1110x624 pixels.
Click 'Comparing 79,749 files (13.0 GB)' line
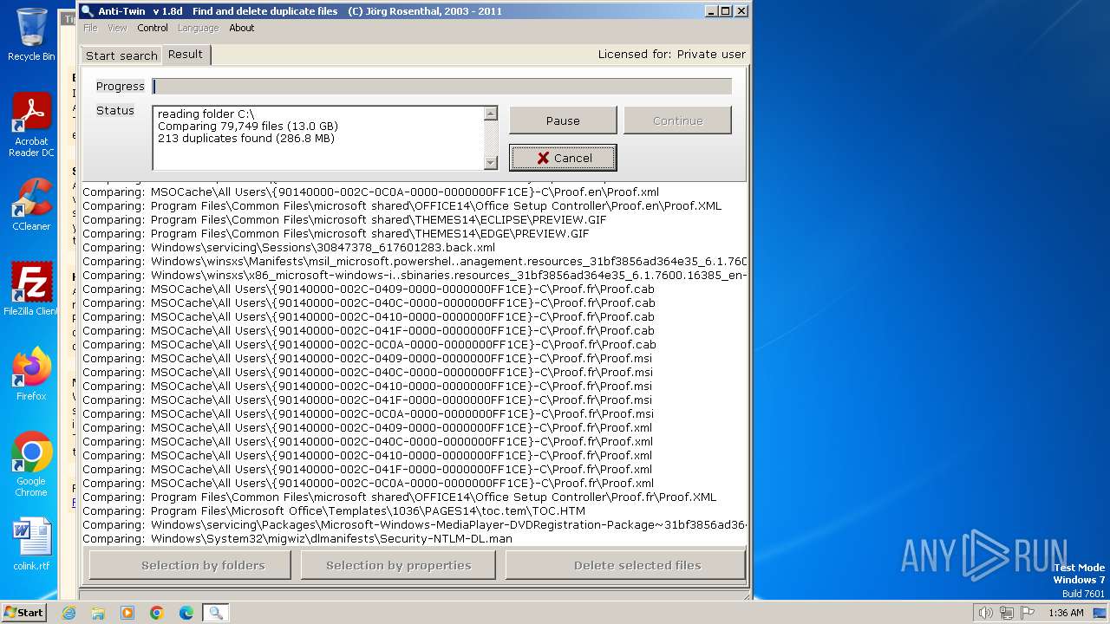[x=248, y=126]
